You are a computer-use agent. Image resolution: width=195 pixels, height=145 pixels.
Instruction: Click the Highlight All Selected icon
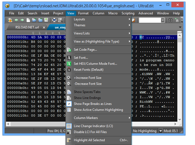69,140
